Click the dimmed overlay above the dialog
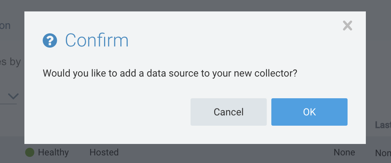This screenshot has width=391, height=163. (191, 5)
